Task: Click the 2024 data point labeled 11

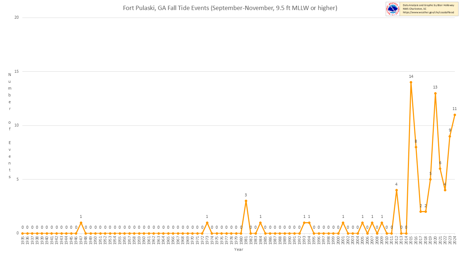Action: click(455, 115)
